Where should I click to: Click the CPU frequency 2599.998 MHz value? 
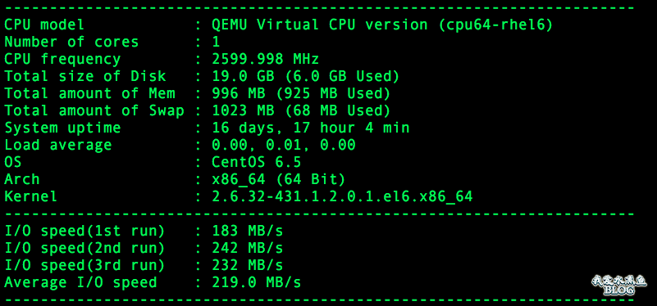click(x=265, y=59)
